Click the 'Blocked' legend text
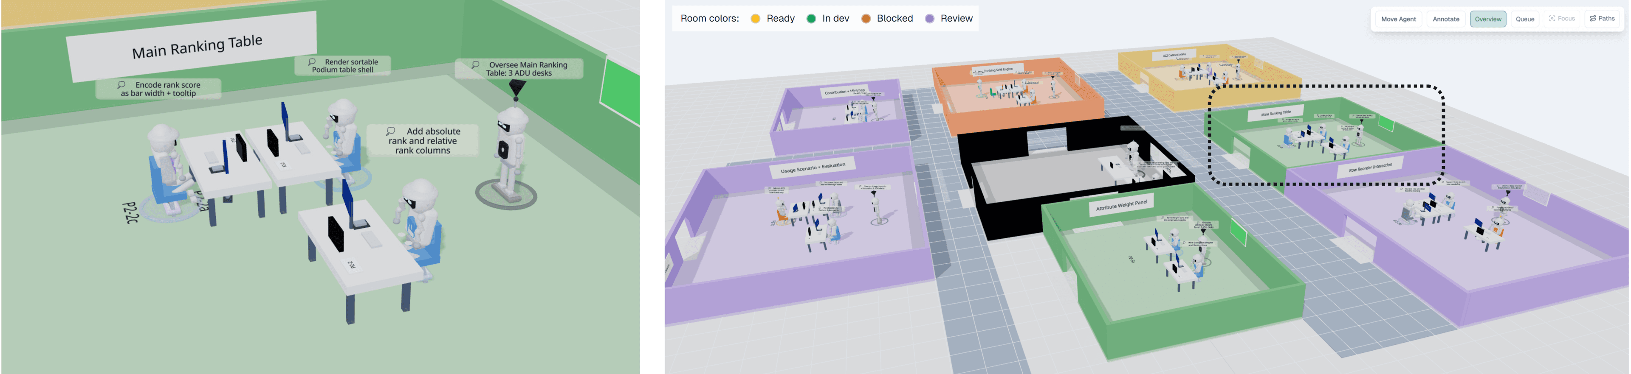The height and width of the screenshot is (374, 1631). click(895, 18)
